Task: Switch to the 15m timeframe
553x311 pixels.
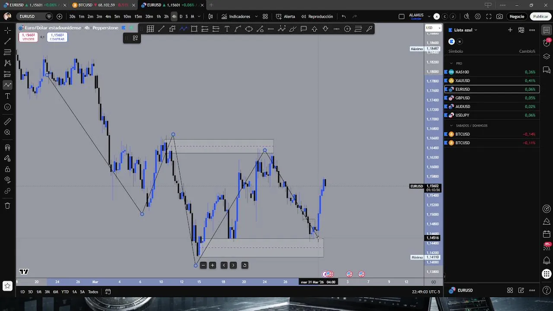Action: tap(138, 16)
